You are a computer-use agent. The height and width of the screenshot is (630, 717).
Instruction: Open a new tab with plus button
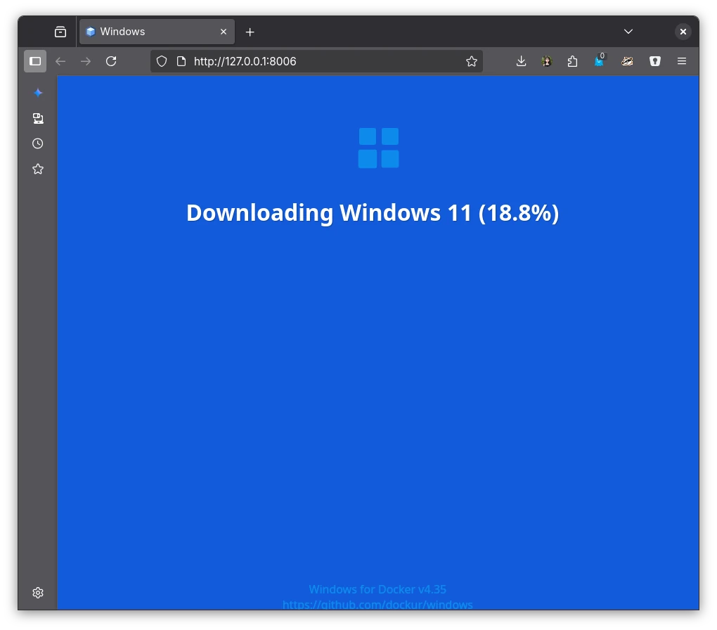[x=250, y=32]
